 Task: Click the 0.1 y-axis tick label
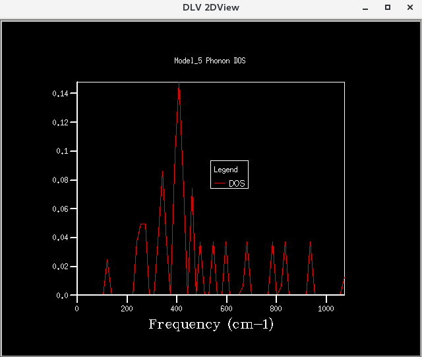62,151
